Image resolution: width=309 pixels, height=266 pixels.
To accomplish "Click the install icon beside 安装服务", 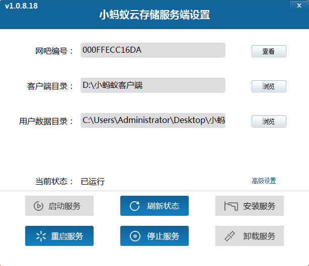I will [x=230, y=206].
